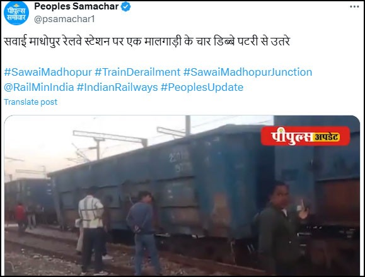Image resolution: width=365 pixels, height=277 pixels.
Task: Open the @psamachar1 handle link
Action: (x=64, y=19)
